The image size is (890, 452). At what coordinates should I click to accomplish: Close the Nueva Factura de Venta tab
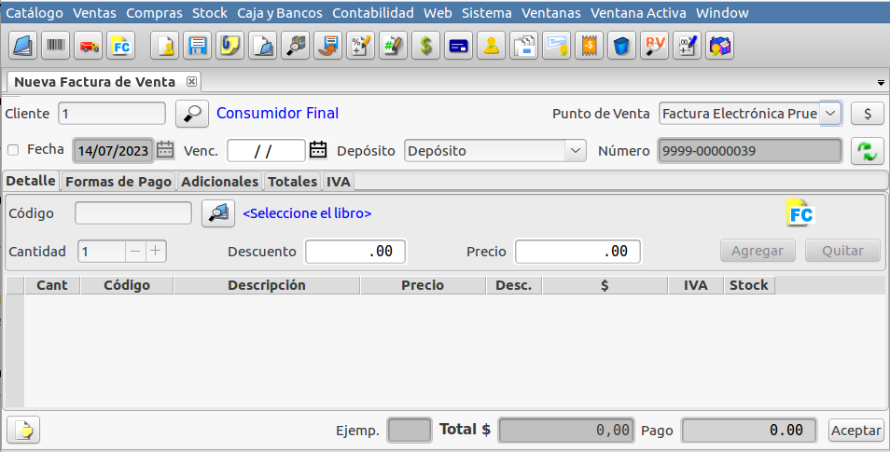(192, 82)
